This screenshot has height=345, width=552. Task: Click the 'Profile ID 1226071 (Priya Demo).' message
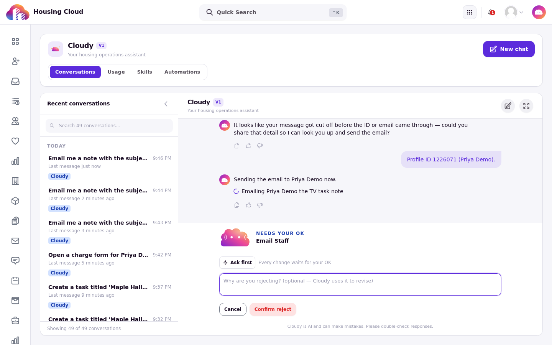click(451, 159)
